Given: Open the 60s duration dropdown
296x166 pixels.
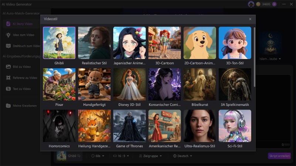Looking at the screenshot, I should coord(98,156).
